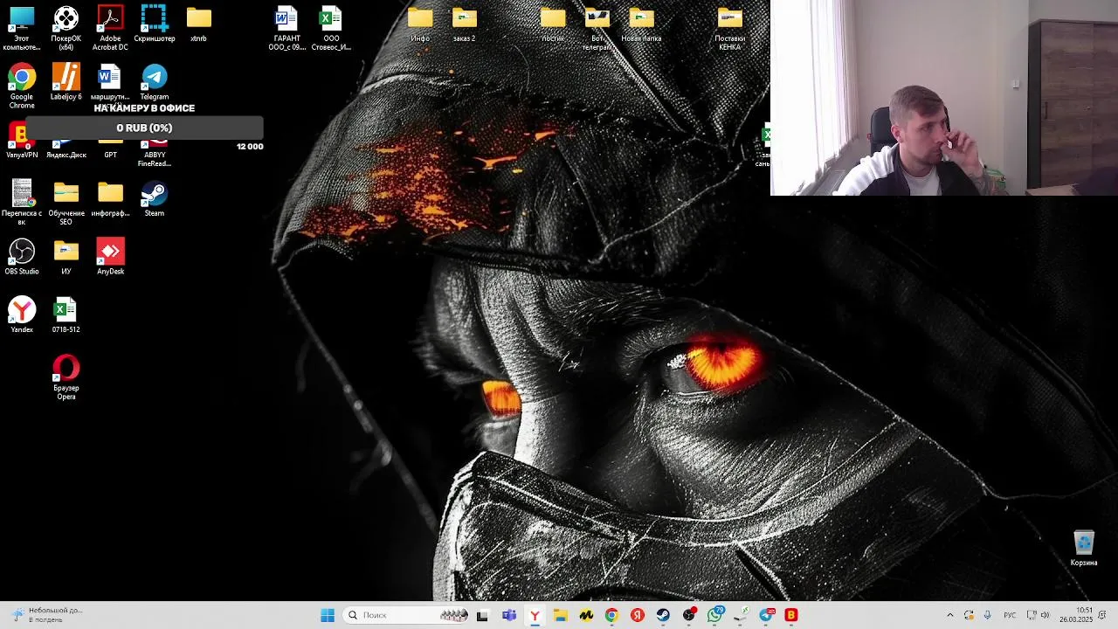Screen dimensions: 1118x629
Task: Click the red Я Yandex taskbar icon
Action: [638, 615]
